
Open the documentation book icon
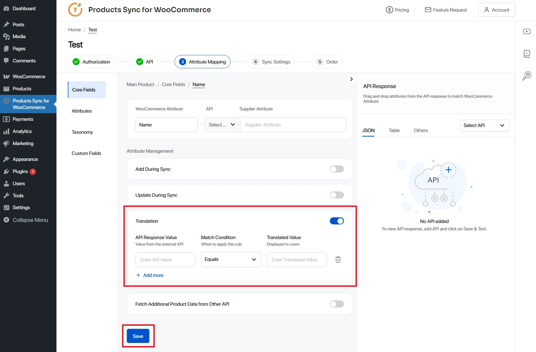pyautogui.click(x=527, y=53)
